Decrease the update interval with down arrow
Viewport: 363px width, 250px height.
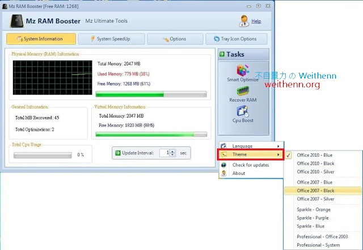point(172,154)
